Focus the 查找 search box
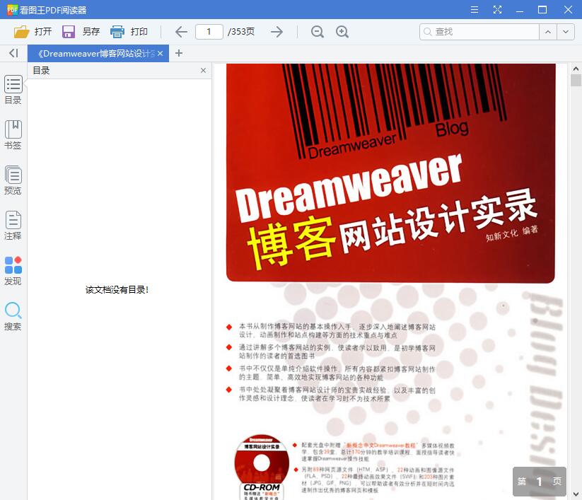582x500 pixels. (479, 32)
